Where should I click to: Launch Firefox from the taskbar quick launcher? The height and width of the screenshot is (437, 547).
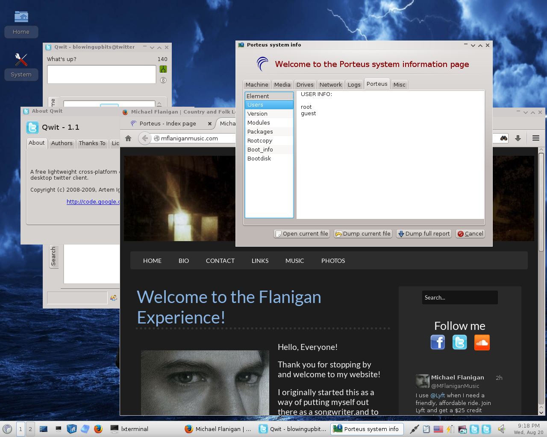[98, 429]
